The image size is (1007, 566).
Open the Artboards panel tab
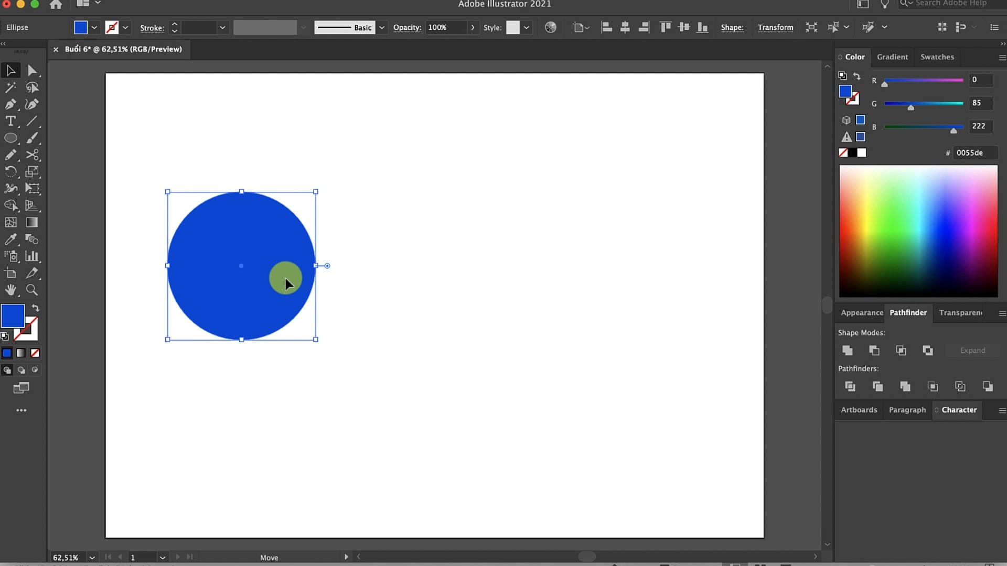(859, 410)
